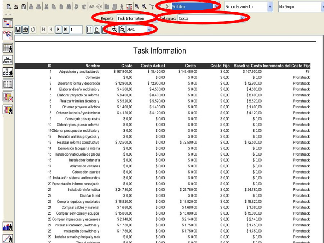This screenshot has height=243, width=324.
Task: Click the binoculars find icon
Action: pos(68,6)
